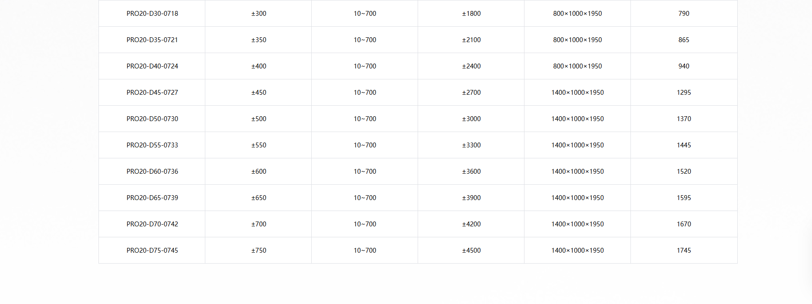The image size is (812, 304).
Task: Click the ±3600 value cell
Action: point(471,172)
